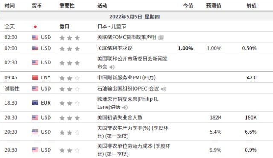The height and width of the screenshot is (158, 273).
Task: Open the 美联储FOMC货币政策声明 event
Action: [x=127, y=37]
